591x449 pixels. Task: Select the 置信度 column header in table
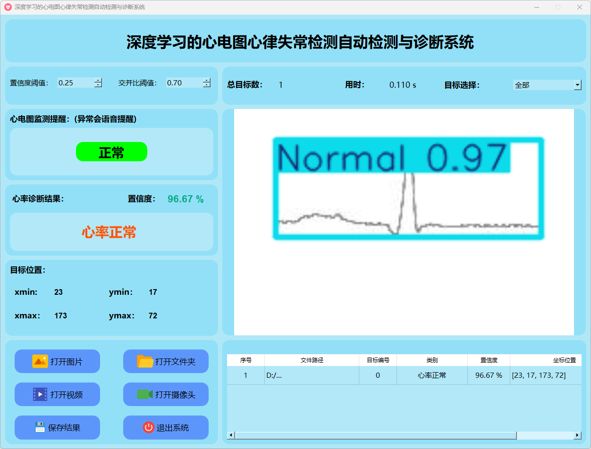(489, 360)
